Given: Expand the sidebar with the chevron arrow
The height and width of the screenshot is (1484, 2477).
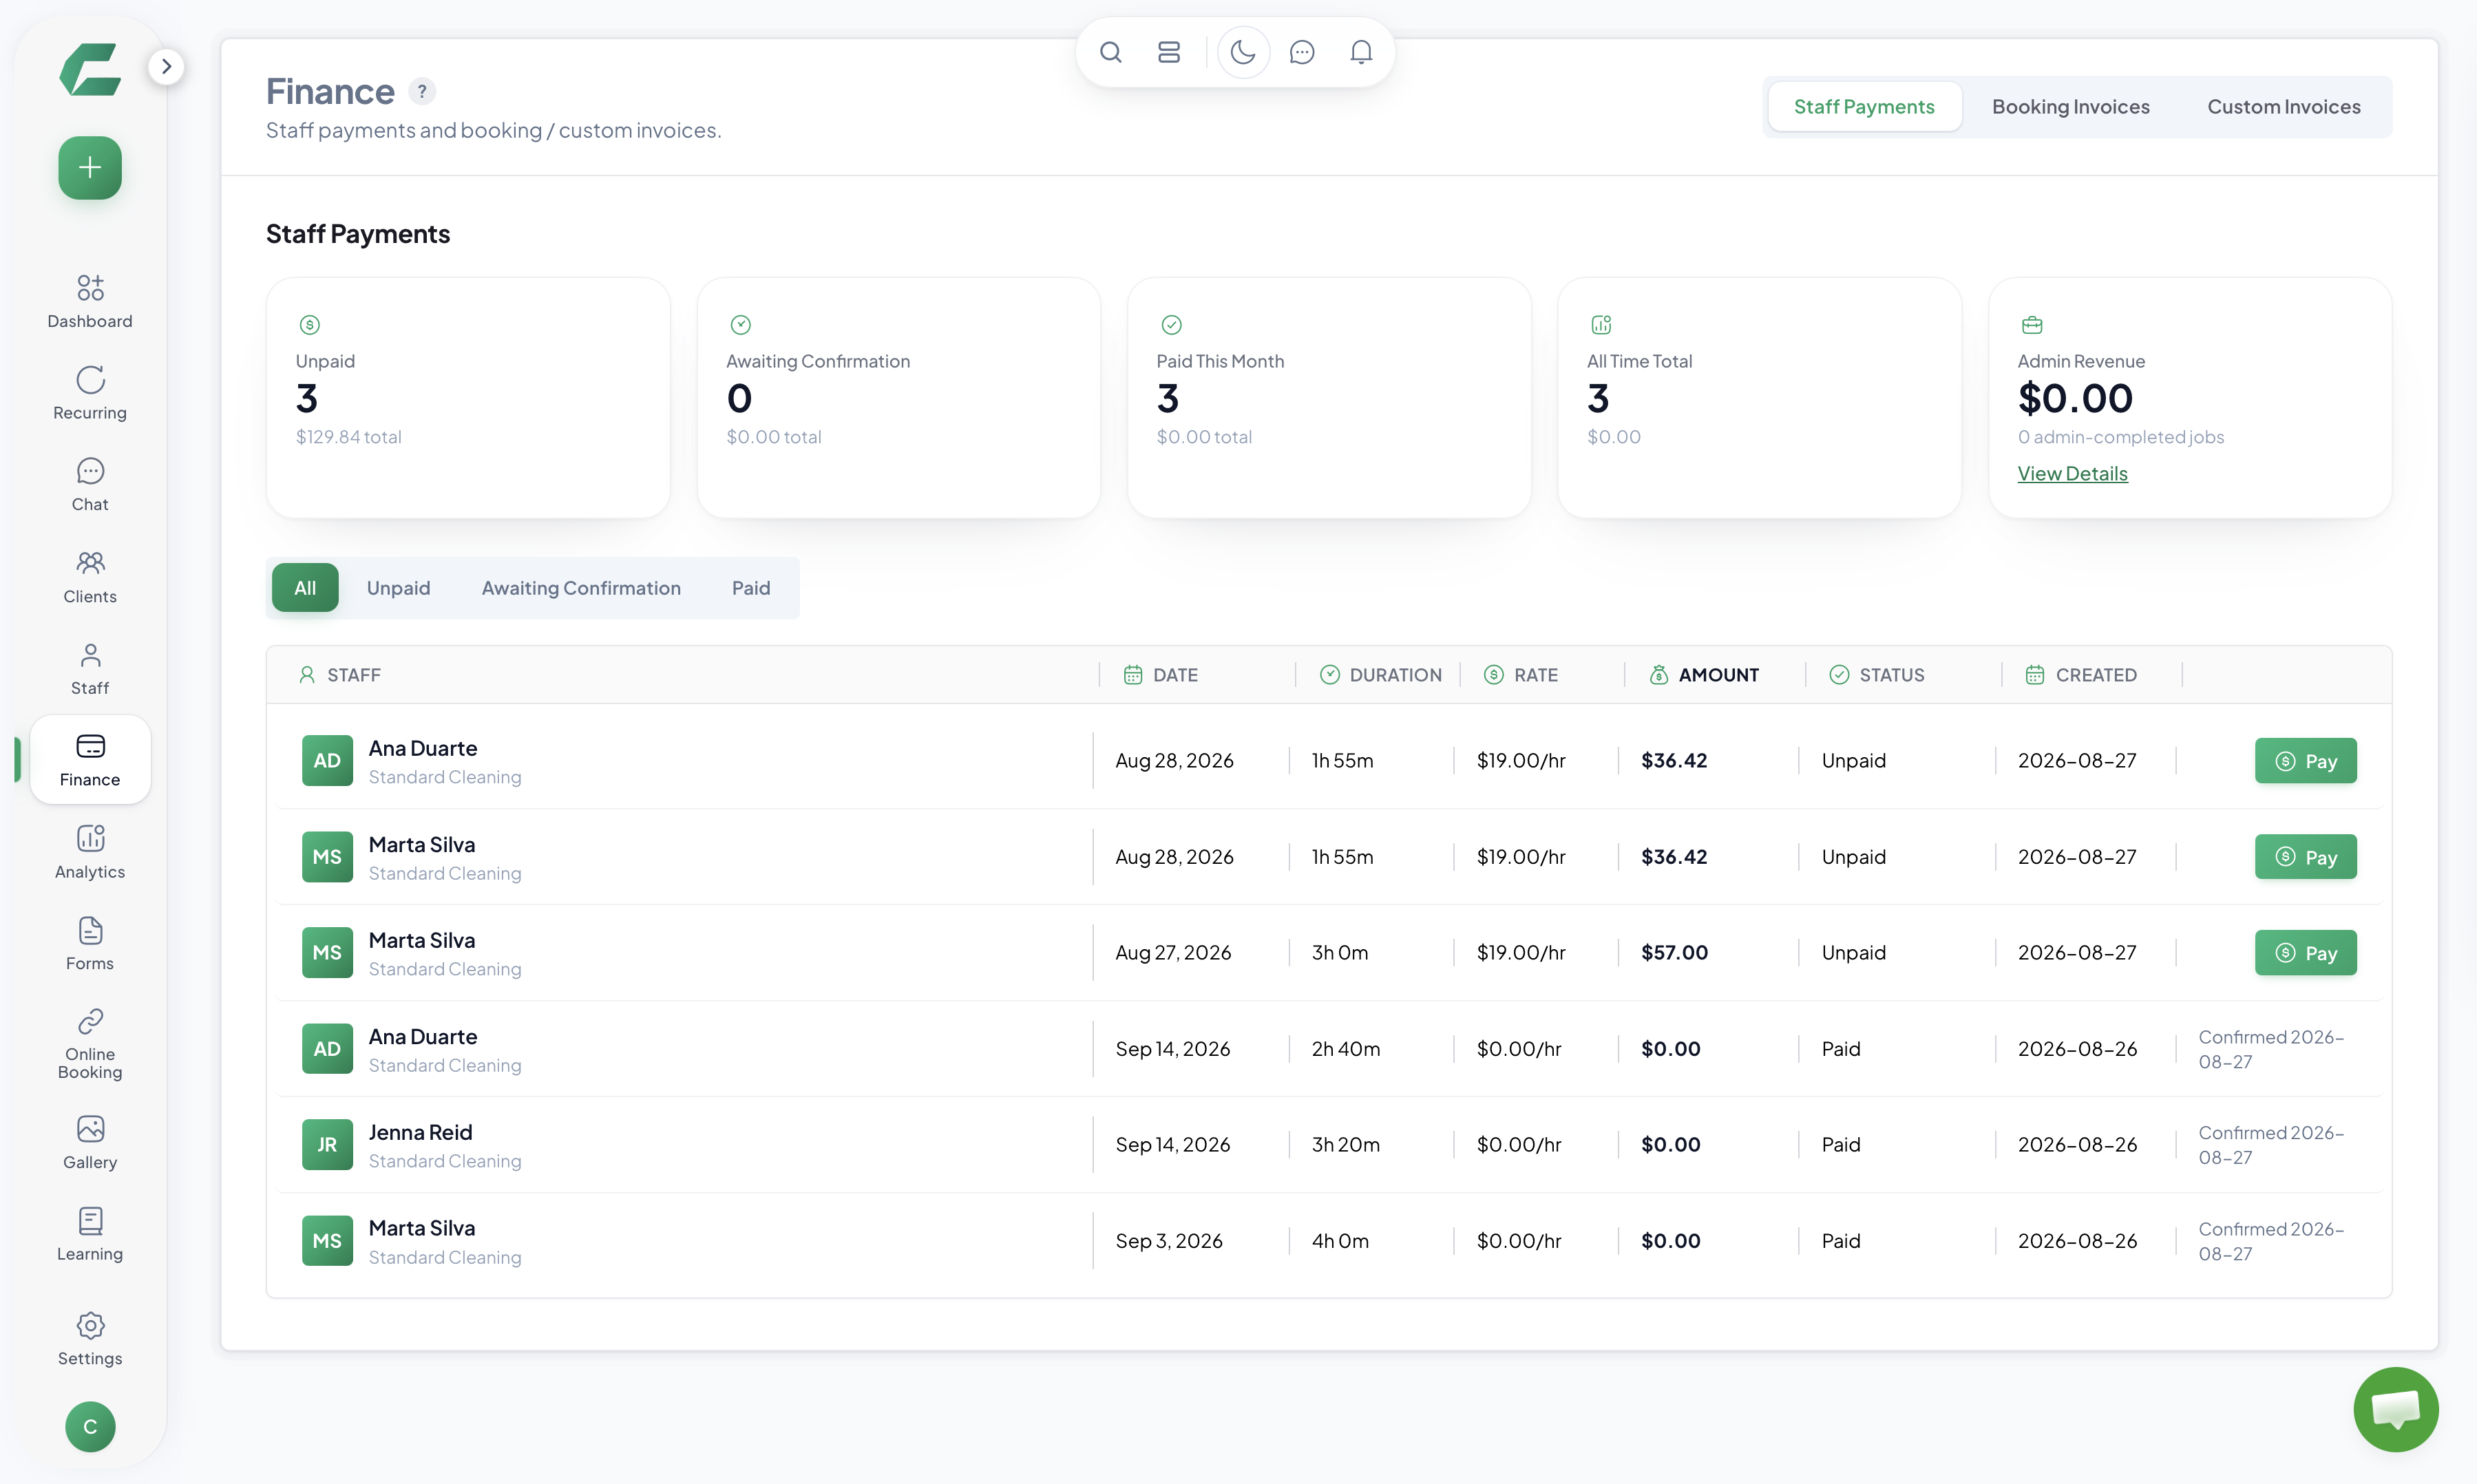Looking at the screenshot, I should pos(166,67).
